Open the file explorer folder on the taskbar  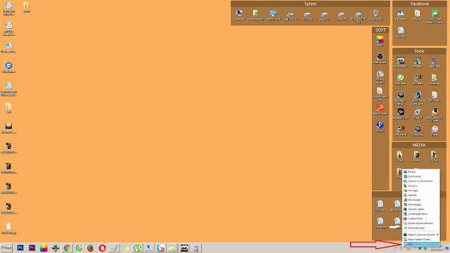[172, 248]
